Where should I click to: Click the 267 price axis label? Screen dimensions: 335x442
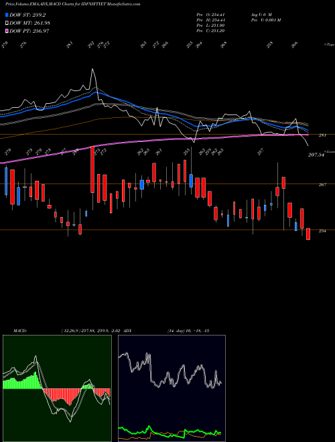tap(322, 185)
